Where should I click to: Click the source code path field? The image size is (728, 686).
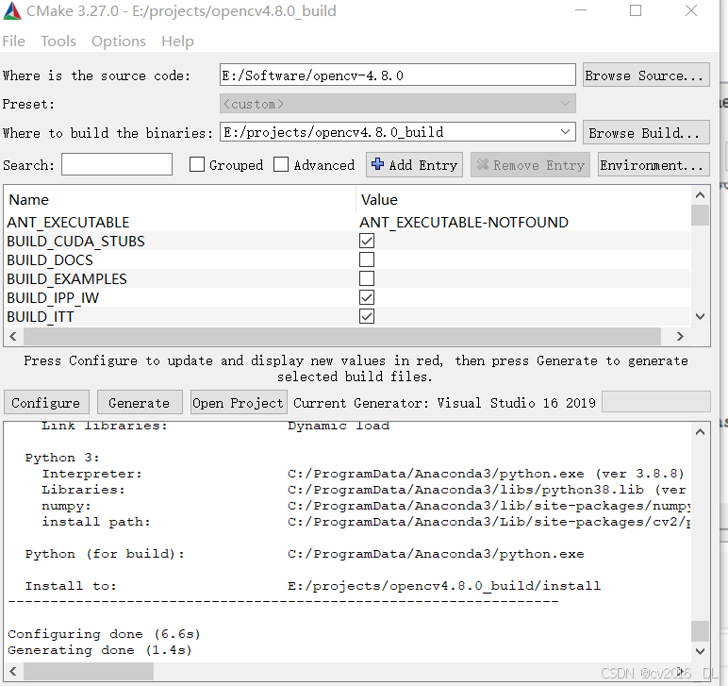click(398, 75)
